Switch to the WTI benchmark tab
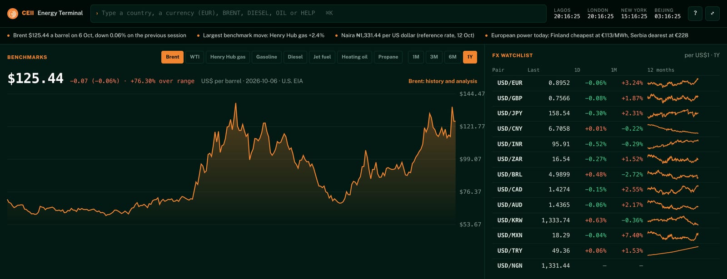The width and height of the screenshot is (727, 279). coord(194,57)
